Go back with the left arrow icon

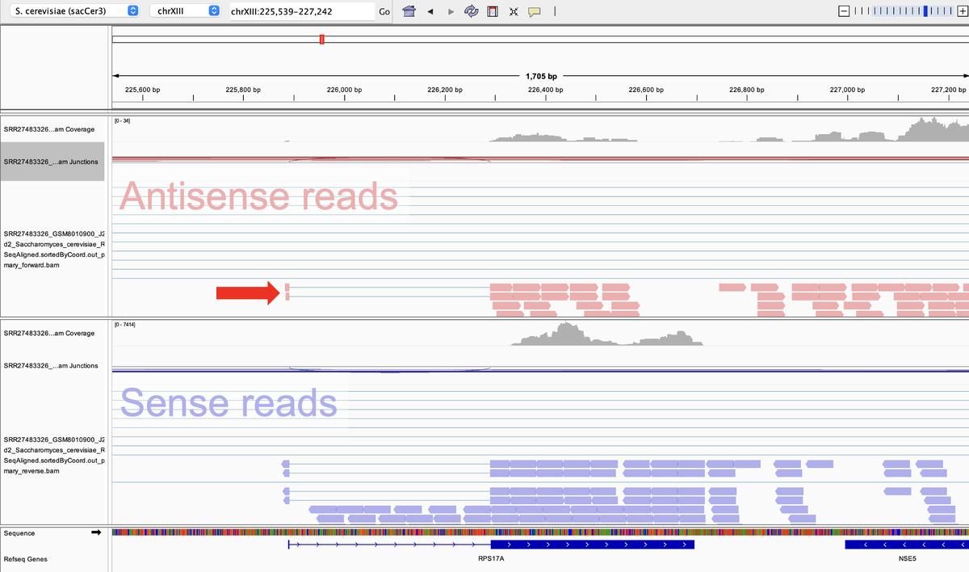pyautogui.click(x=430, y=12)
